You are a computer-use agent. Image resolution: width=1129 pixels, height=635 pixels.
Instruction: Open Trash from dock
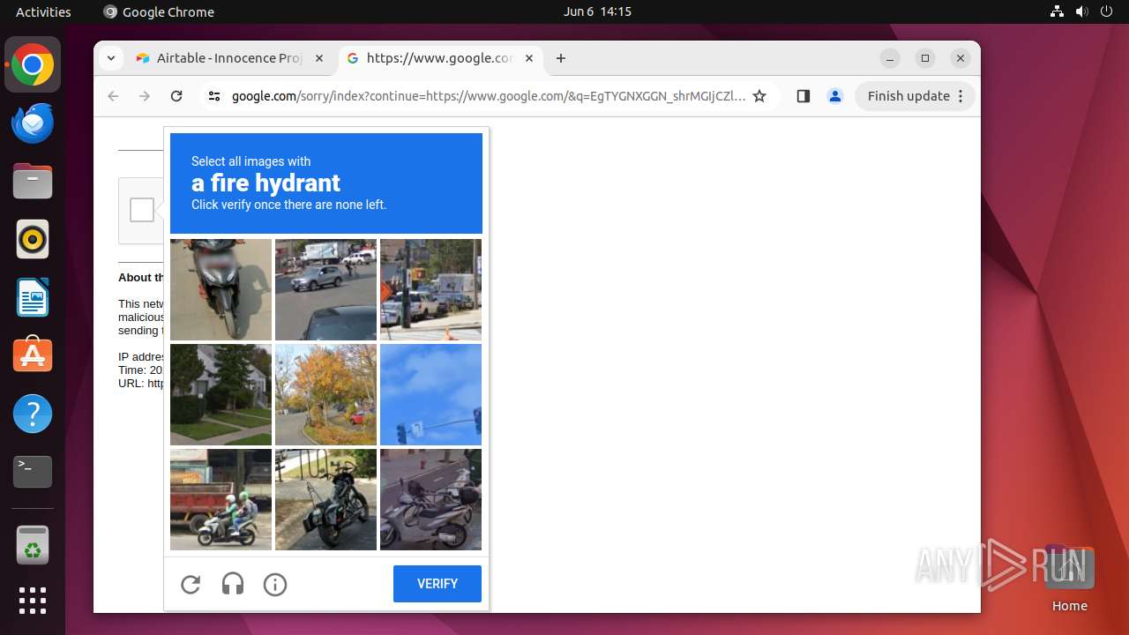33,545
